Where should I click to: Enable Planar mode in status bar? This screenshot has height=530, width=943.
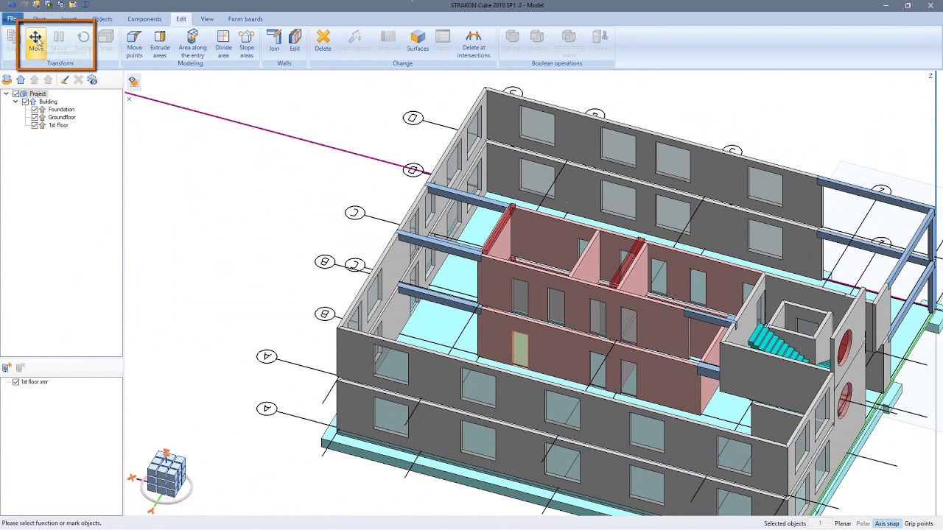click(843, 523)
